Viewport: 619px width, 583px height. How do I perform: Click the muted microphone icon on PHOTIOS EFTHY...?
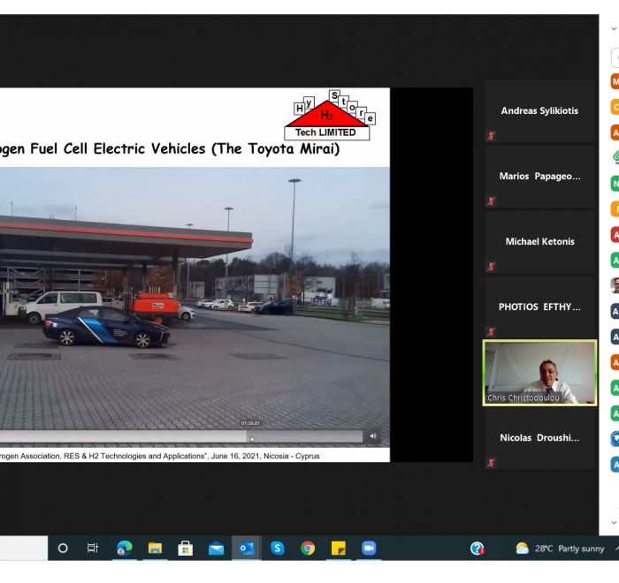[x=491, y=332]
